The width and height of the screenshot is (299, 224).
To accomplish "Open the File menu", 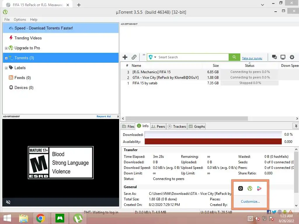I will click(7, 20).
